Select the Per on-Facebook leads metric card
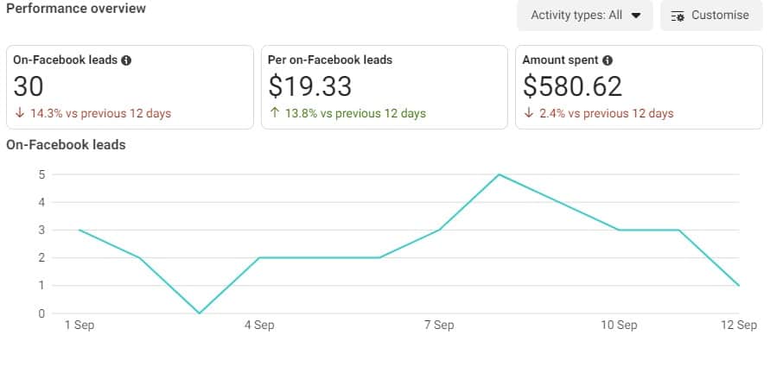 tap(384, 86)
